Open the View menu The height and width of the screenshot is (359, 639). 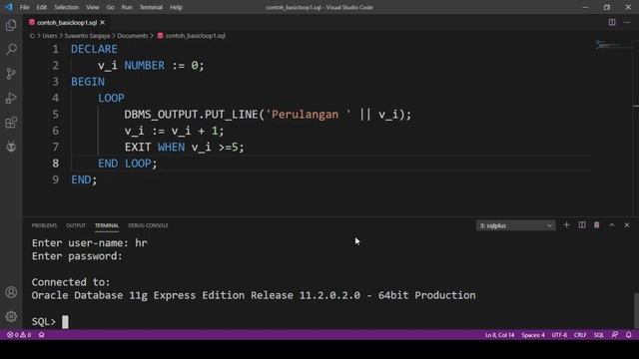(93, 7)
